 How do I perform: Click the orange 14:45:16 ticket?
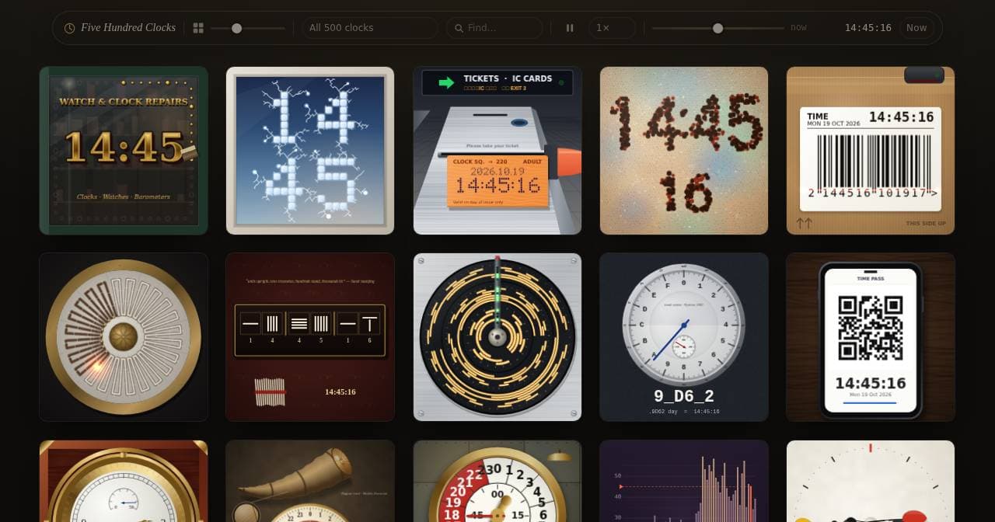tap(497, 181)
